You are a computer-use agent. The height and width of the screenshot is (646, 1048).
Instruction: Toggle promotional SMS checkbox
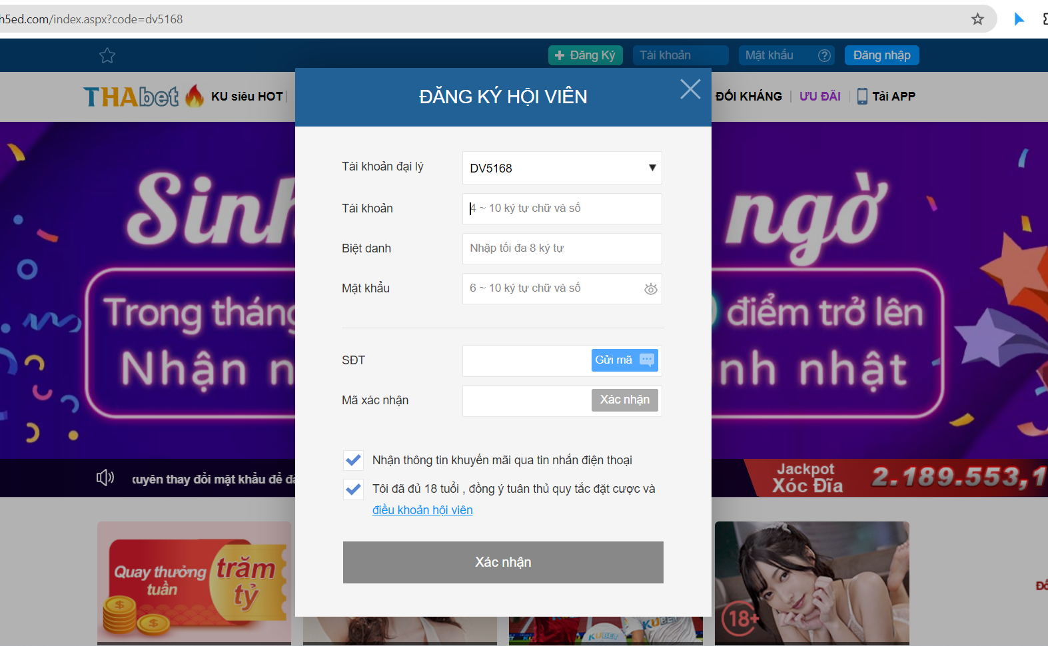353,460
